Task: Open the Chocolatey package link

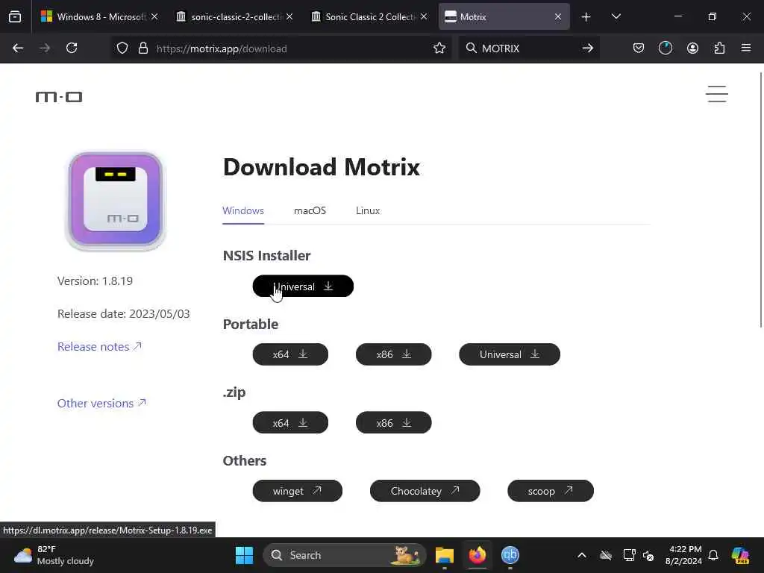Action: point(425,491)
